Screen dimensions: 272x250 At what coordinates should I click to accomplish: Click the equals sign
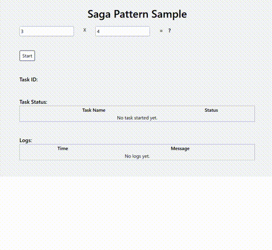pyautogui.click(x=161, y=31)
